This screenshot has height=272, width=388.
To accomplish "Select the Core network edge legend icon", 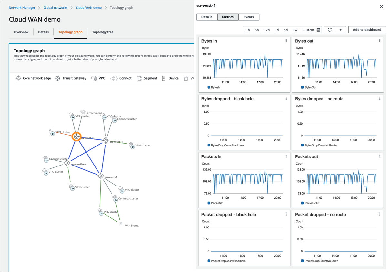I will 18,78.
